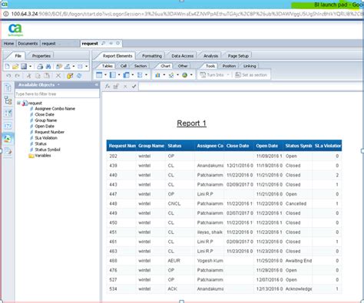Screen dimensions: 364x303
Task: Click the cross table icon
Action: tap(126, 75)
